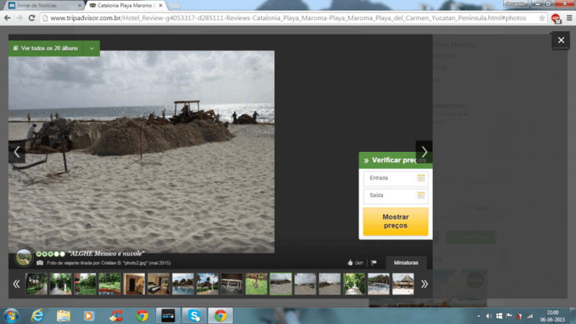Open reviewer's round profile avatar
This screenshot has width=576, height=324.
pos(24,258)
